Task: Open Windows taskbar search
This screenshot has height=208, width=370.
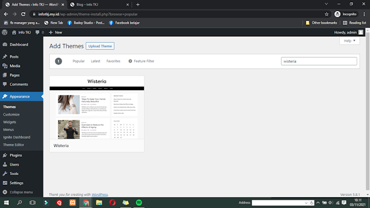Action: tap(20, 203)
